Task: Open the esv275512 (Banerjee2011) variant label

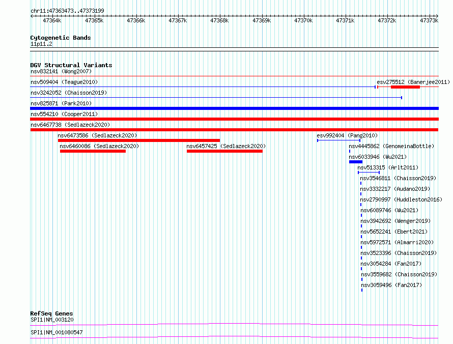Action: (413, 82)
